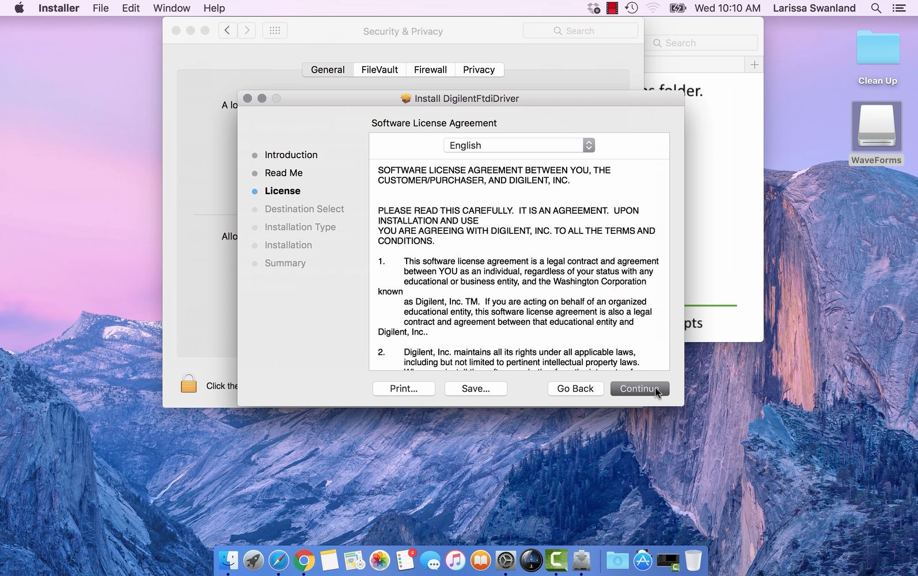Screen dimensions: 918x576
Task: Select the Read Me step in sidebar
Action: [x=283, y=173]
